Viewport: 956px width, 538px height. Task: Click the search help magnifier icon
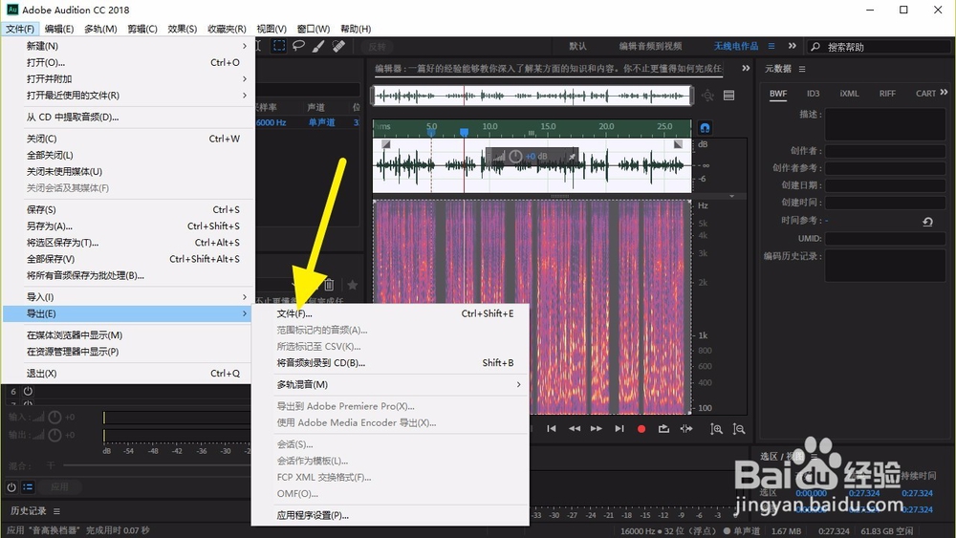[x=815, y=47]
